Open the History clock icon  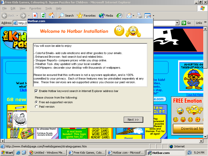pos(119,16)
